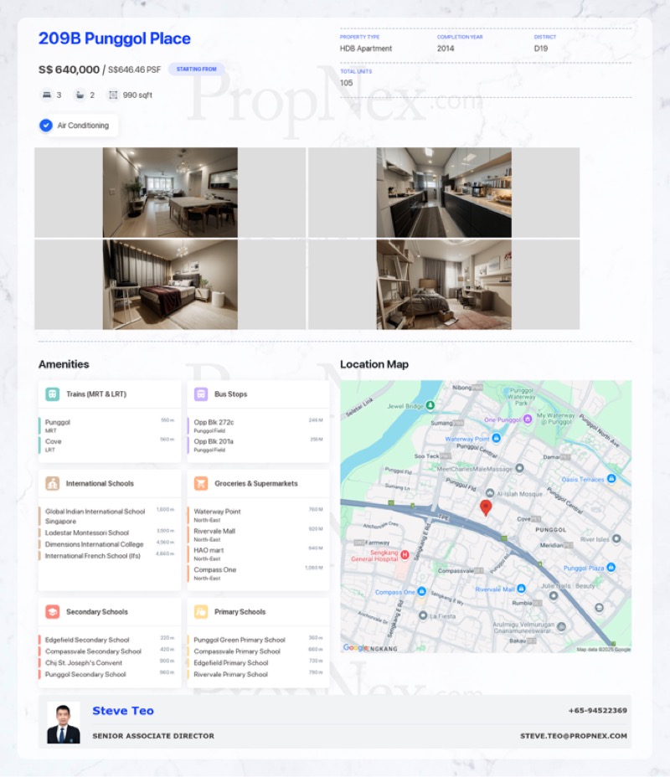Viewport: 670px width, 777px height.
Task: Click the Trains (MRT & LRT) icon
Action: (x=53, y=394)
